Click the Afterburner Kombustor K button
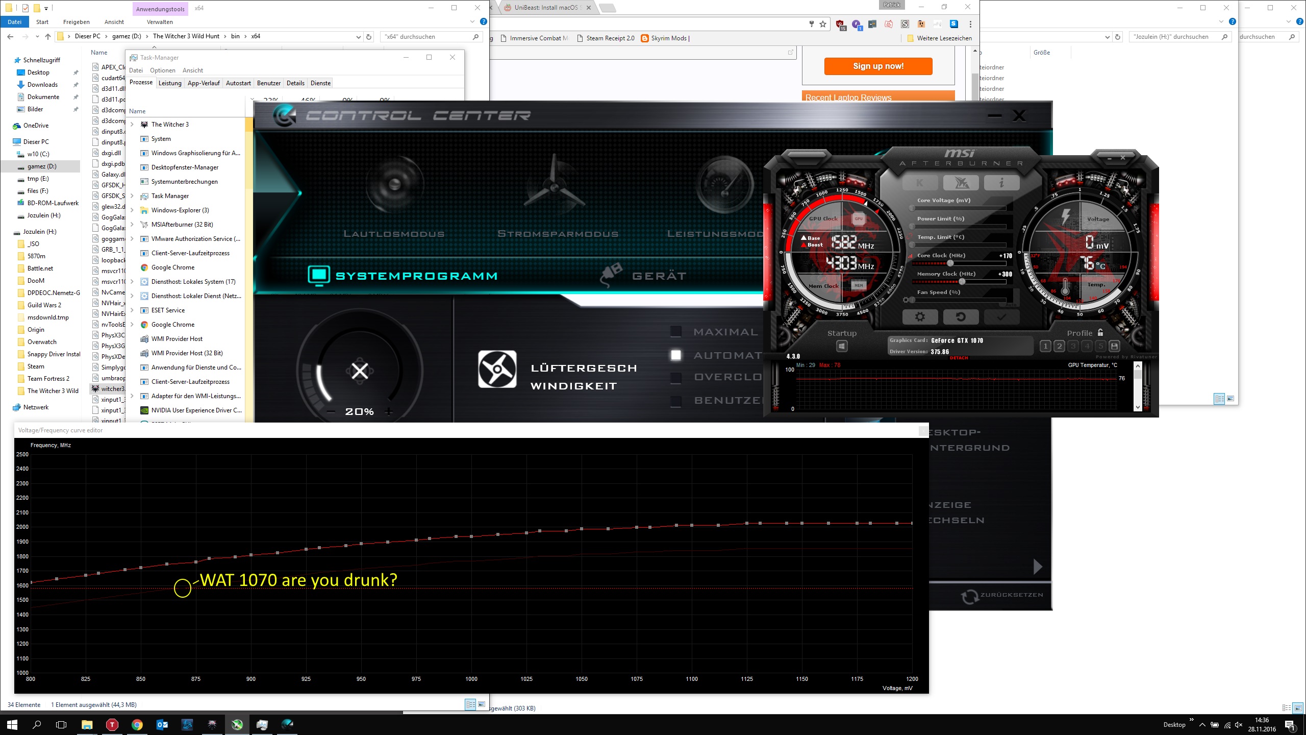 (x=920, y=183)
